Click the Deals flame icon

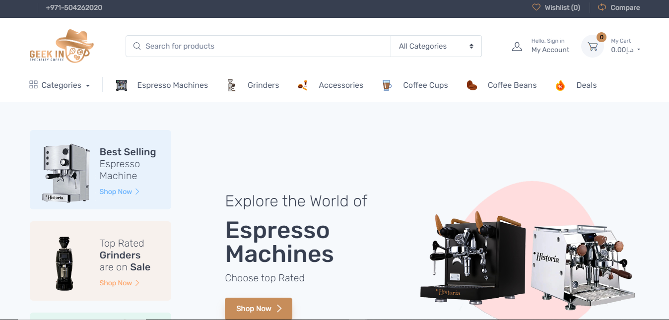(x=560, y=85)
